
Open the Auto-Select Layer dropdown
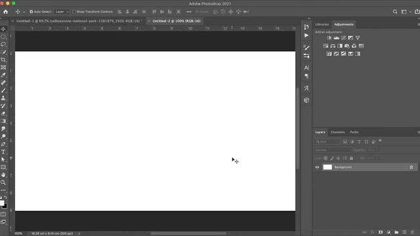[62, 12]
